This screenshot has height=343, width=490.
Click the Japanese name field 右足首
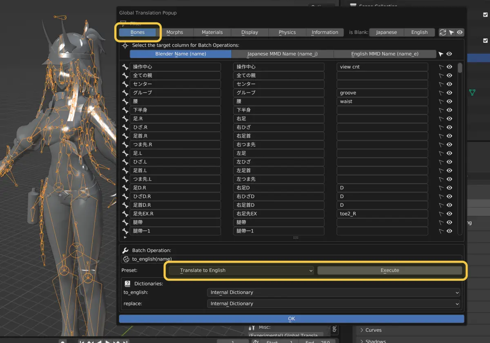point(279,136)
